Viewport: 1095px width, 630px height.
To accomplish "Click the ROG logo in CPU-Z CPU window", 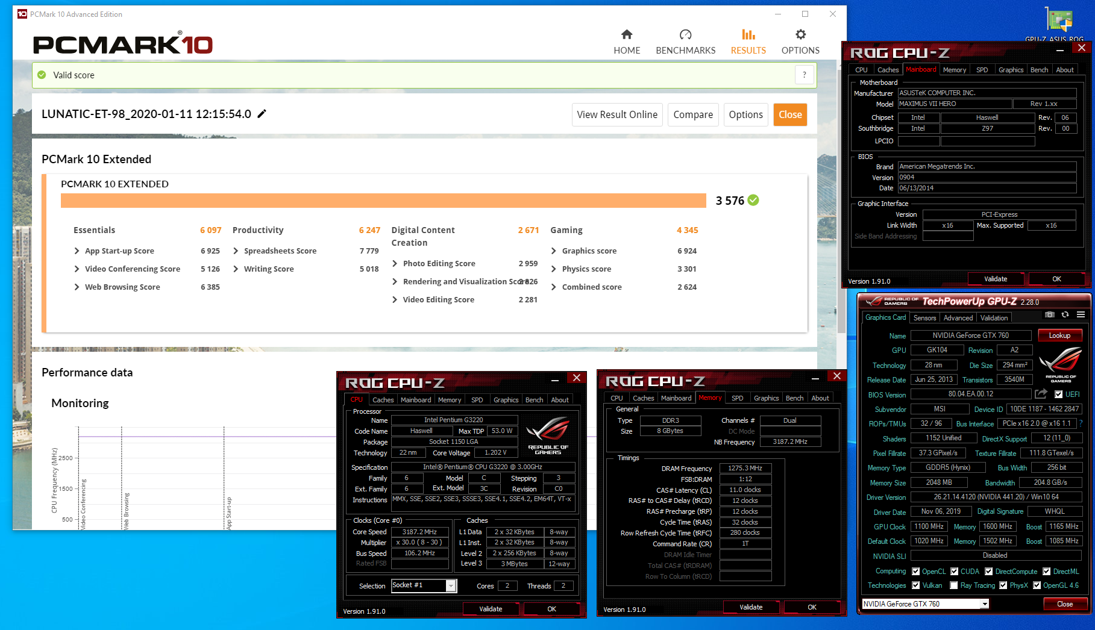I will point(548,435).
